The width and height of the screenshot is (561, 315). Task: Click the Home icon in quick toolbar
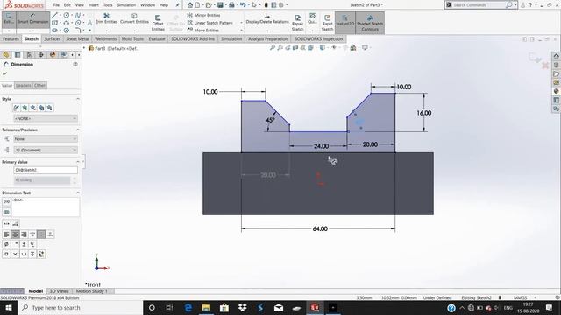[x=190, y=5]
